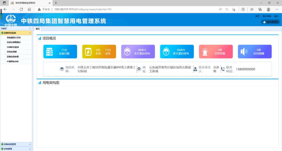Select the 首页 content tab
The width and height of the screenshot is (282, 151).
(38, 29)
